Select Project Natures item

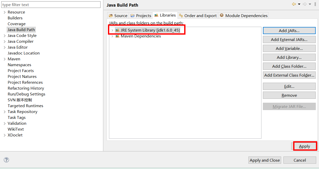(x=22, y=77)
